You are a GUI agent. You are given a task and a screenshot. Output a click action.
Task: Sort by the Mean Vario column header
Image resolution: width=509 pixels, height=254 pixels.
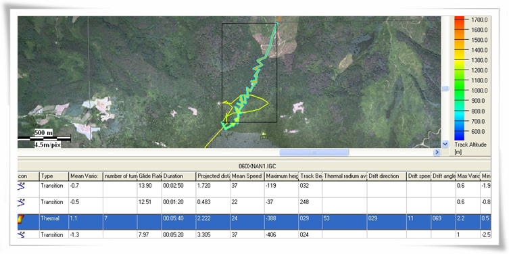(86, 176)
